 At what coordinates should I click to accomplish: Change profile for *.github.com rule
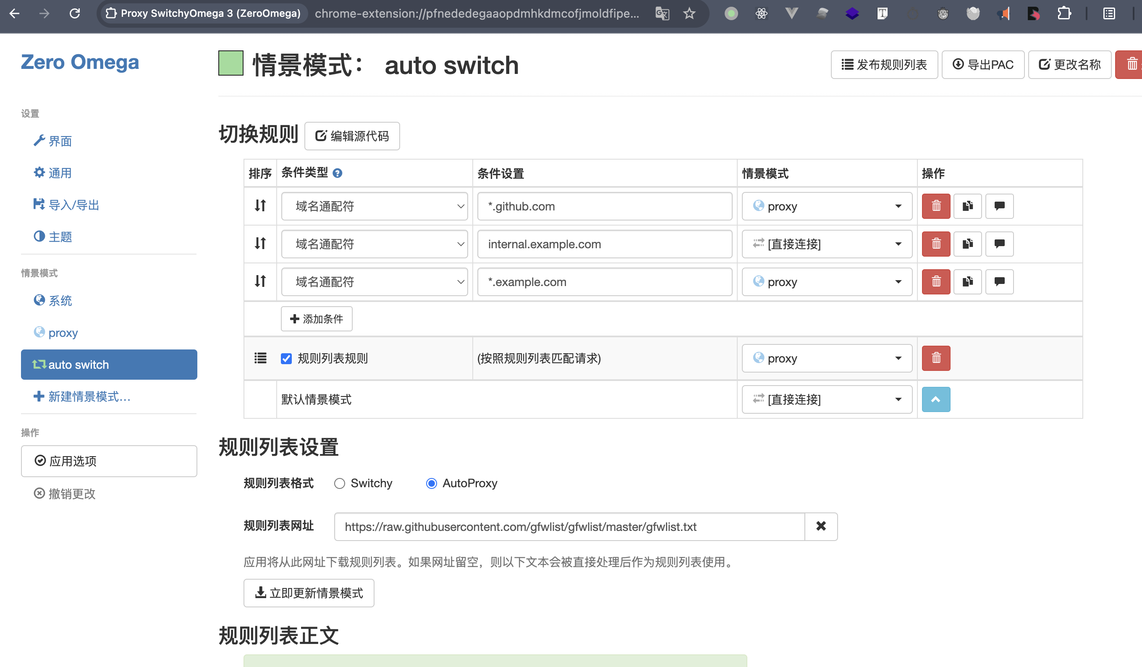click(x=827, y=206)
